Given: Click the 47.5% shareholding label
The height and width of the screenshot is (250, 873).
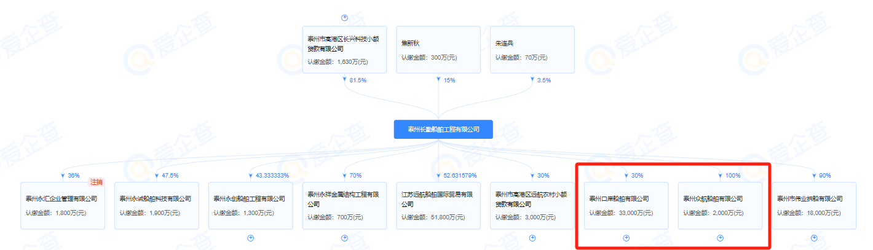Looking at the screenshot, I should click(x=170, y=176).
